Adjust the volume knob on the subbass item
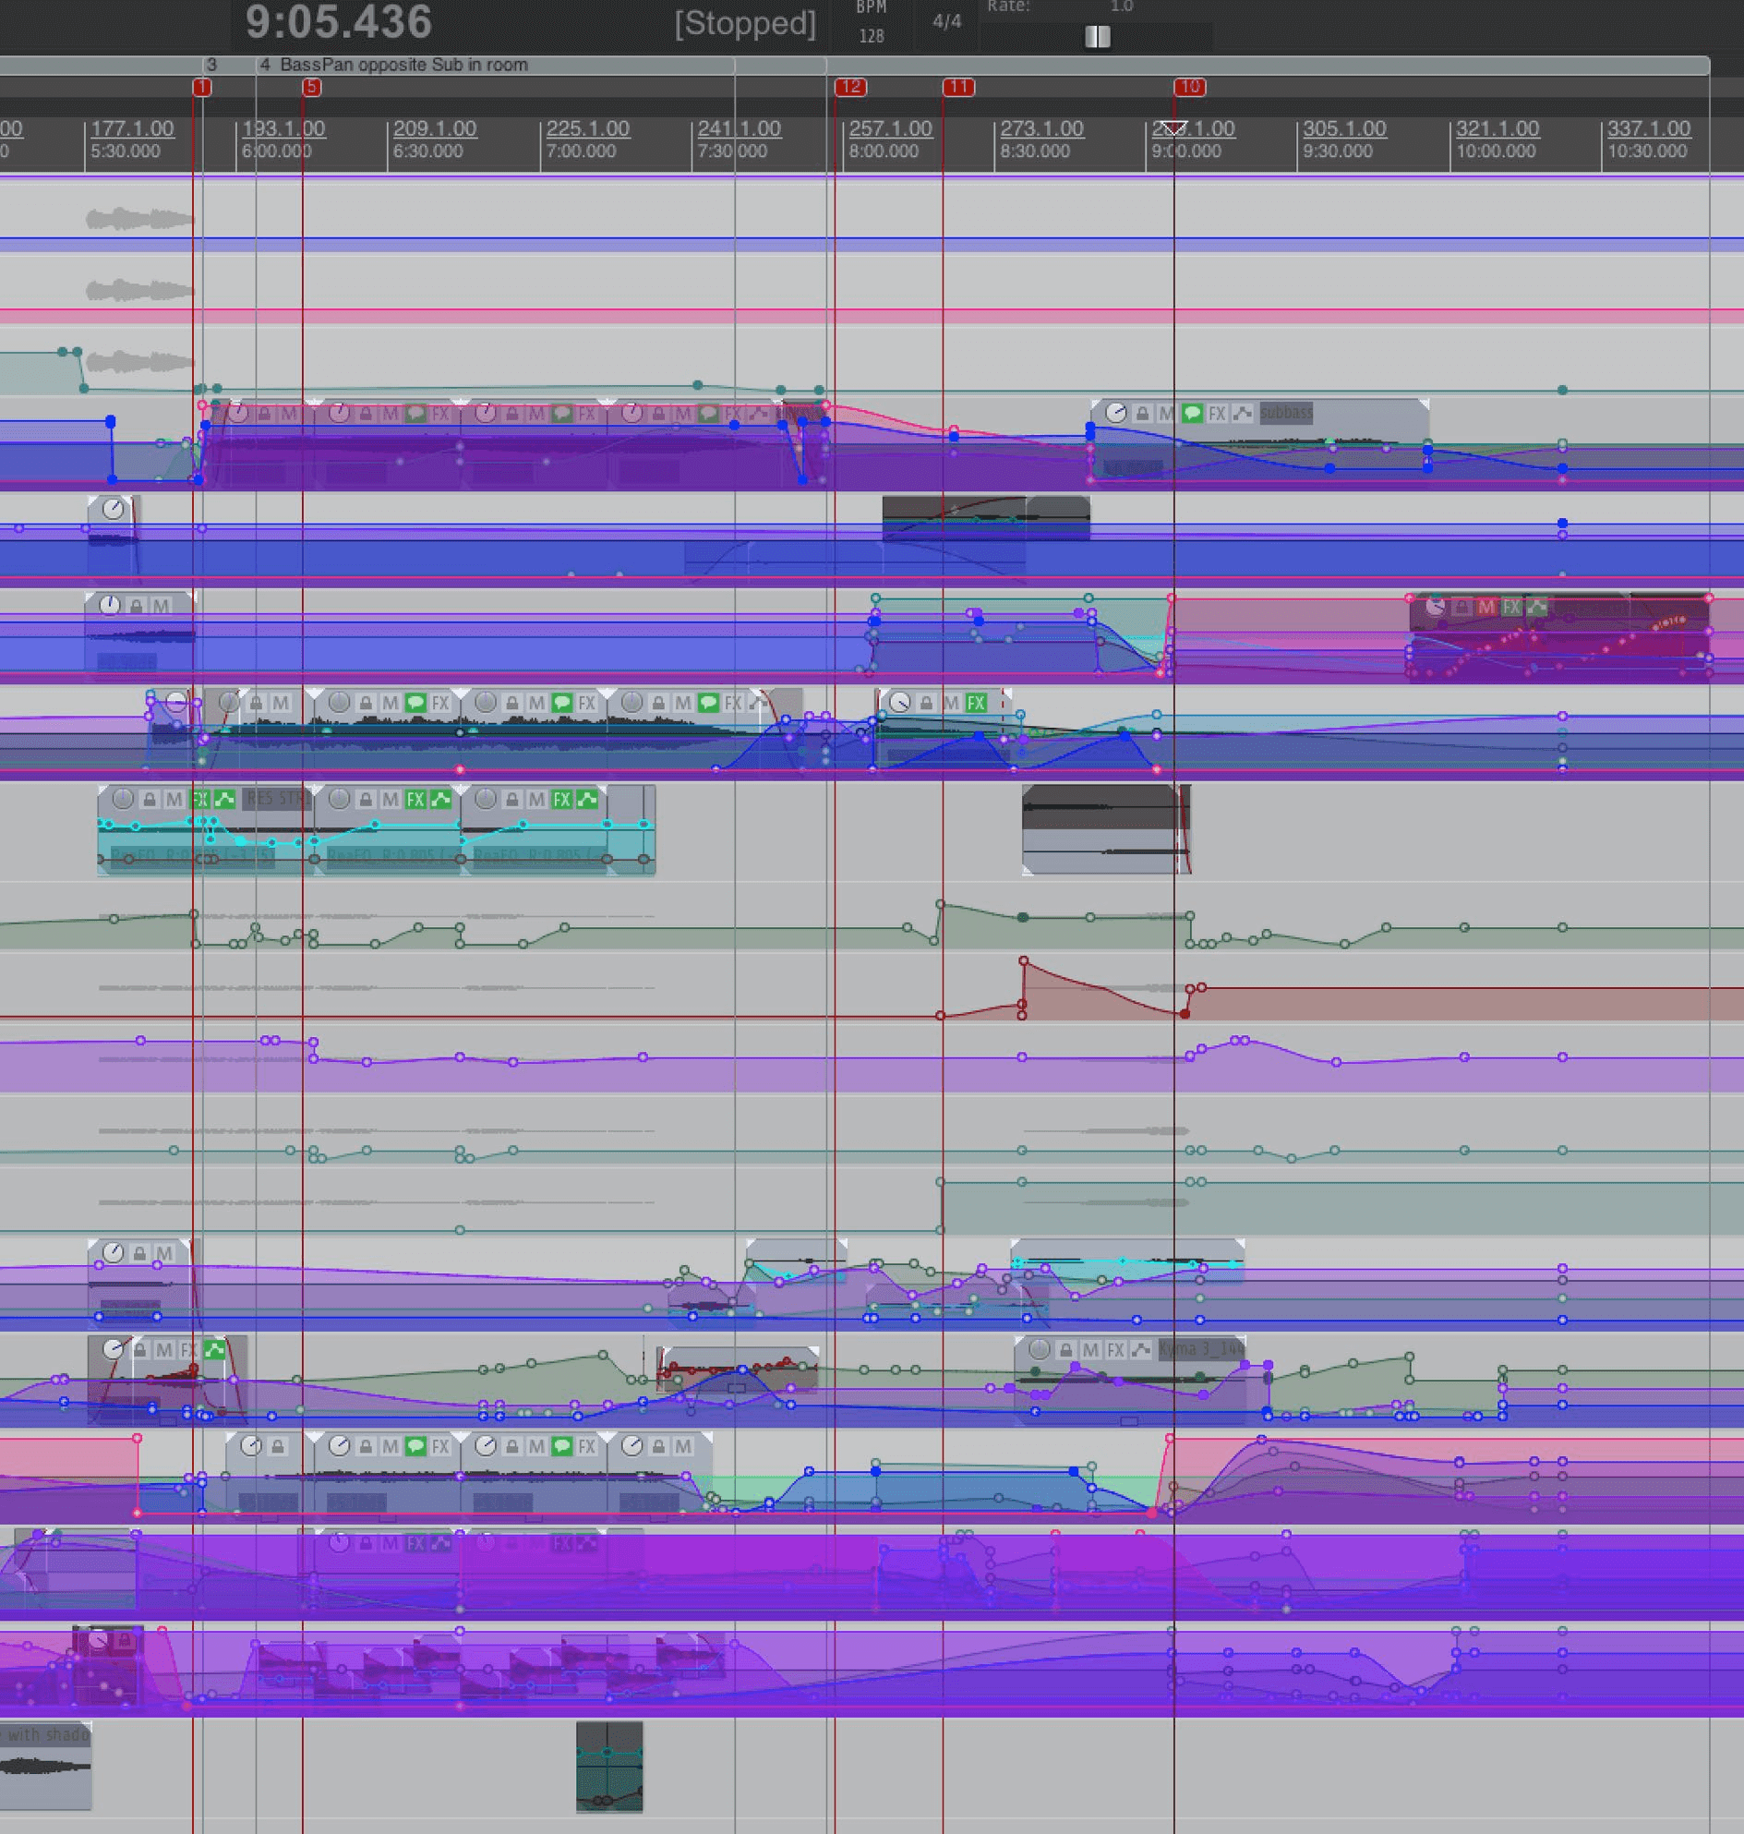The image size is (1744, 1834). coord(1115,413)
